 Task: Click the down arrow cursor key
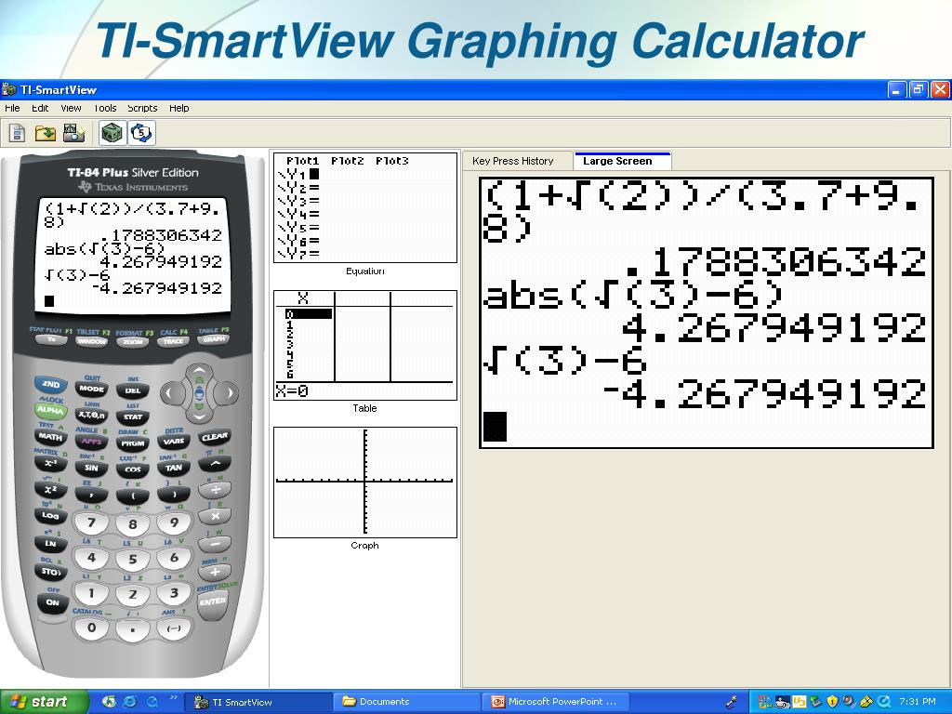[199, 416]
